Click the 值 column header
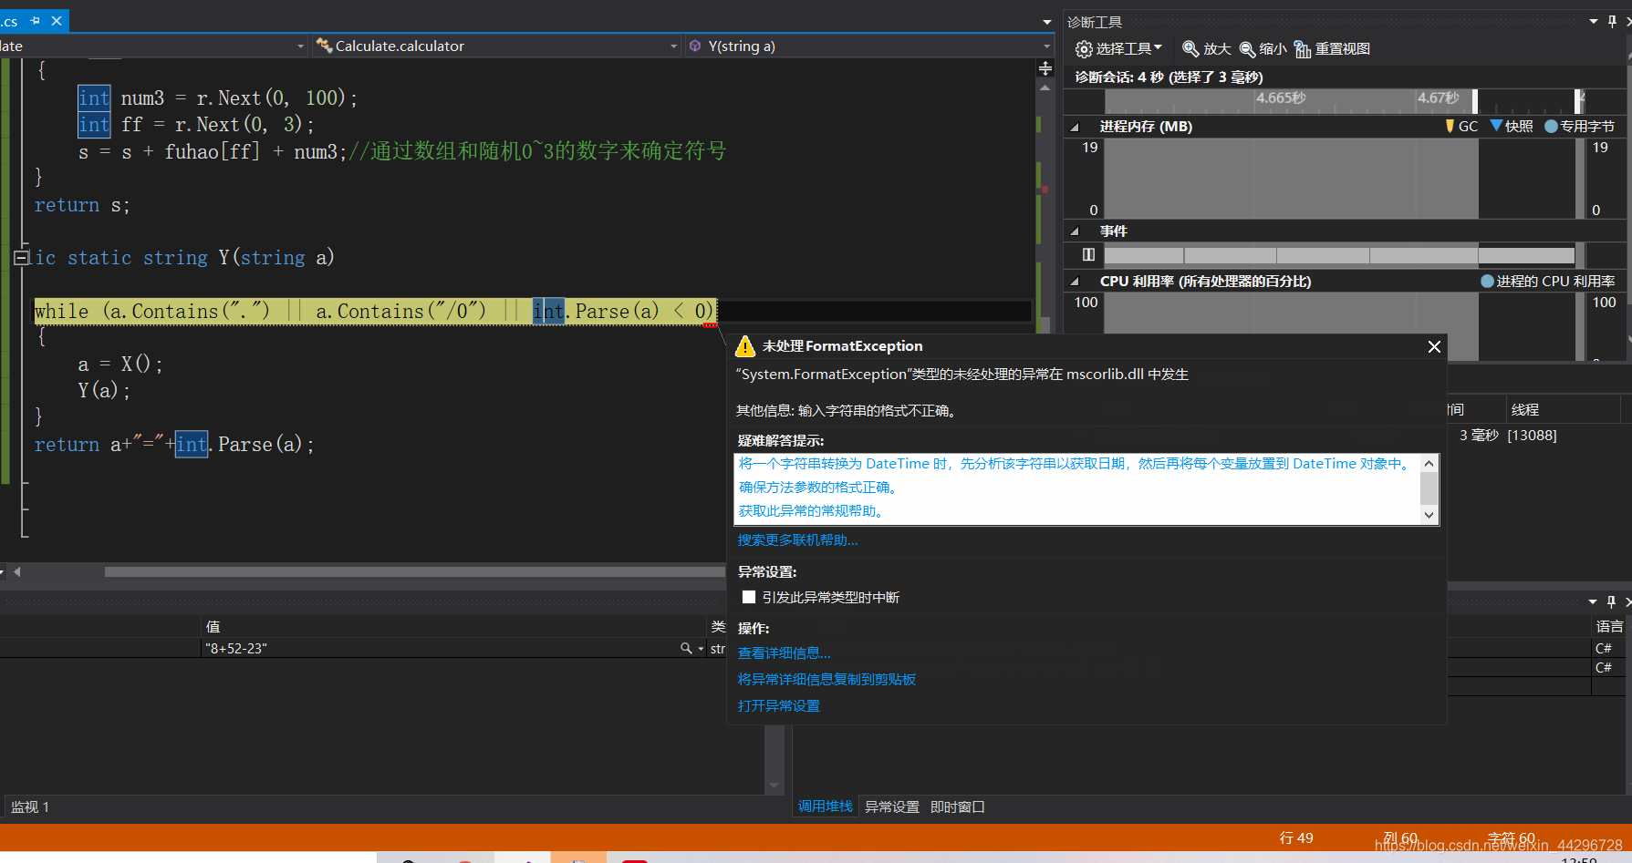The height and width of the screenshot is (863, 1632). 454,627
